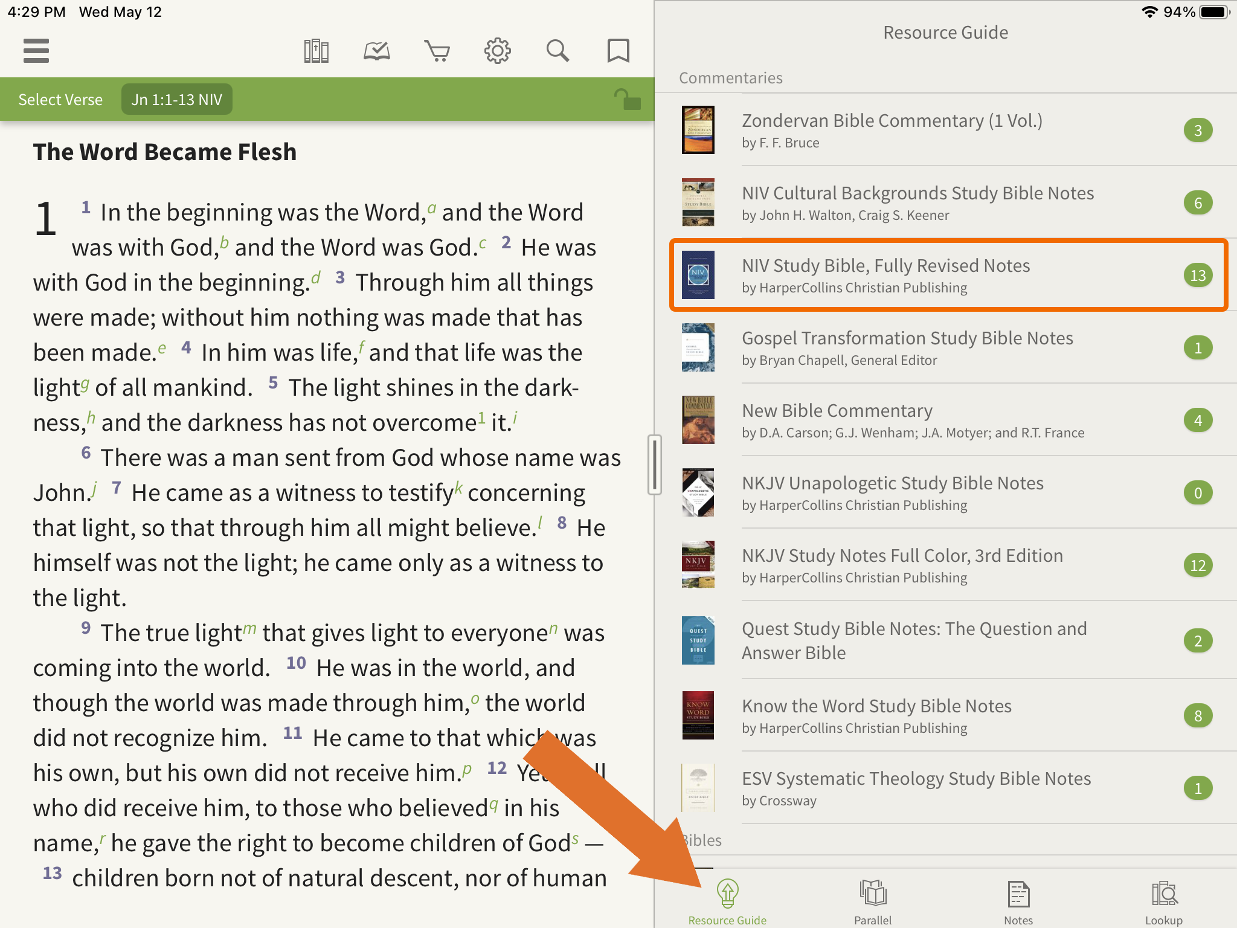The height and width of the screenshot is (928, 1237).
Task: Tap the 3 badge for Zondervan Commentary
Action: 1198,130
